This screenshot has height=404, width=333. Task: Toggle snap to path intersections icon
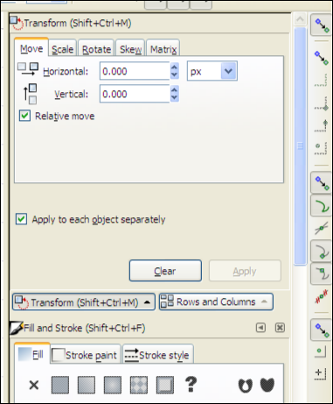pyautogui.click(x=322, y=229)
